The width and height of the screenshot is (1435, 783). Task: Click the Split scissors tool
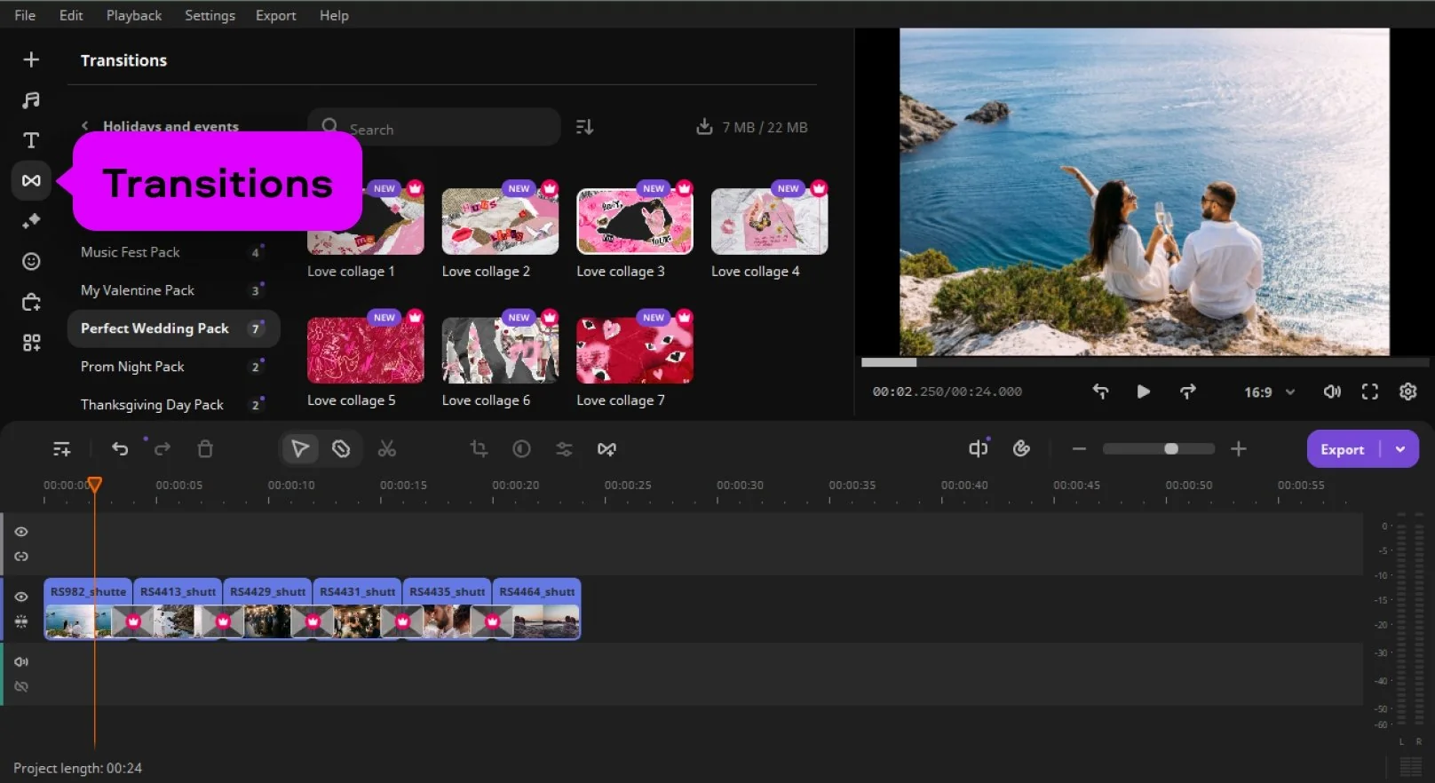(386, 449)
